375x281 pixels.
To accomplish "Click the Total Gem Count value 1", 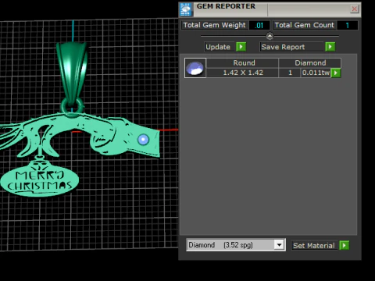I will (x=348, y=25).
